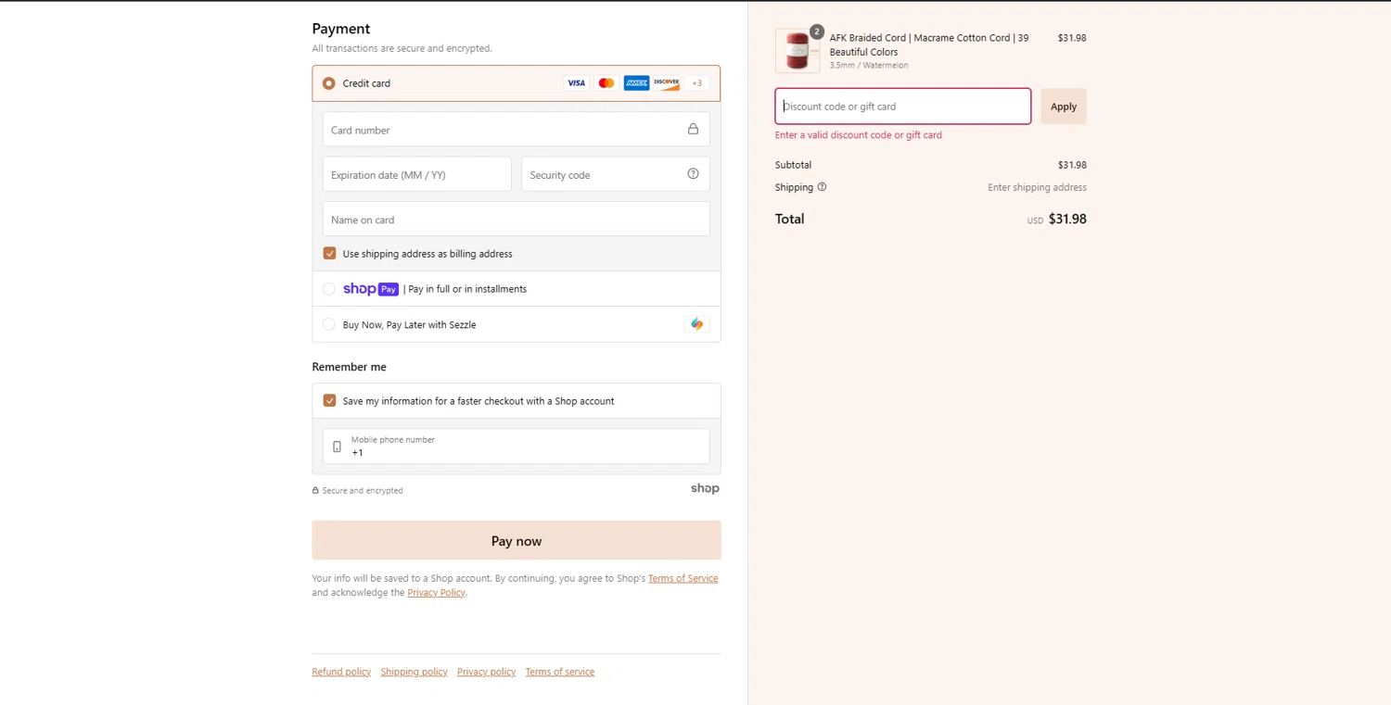Uncheck Save my information for faster checkout

pyautogui.click(x=329, y=400)
